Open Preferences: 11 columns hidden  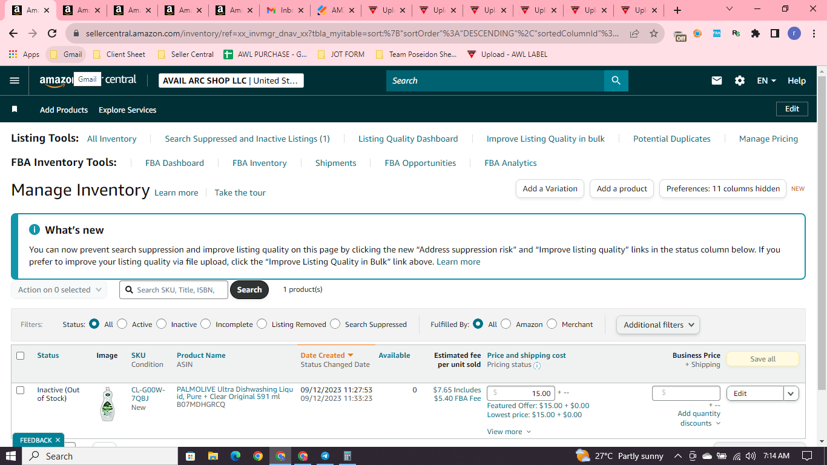pos(723,188)
